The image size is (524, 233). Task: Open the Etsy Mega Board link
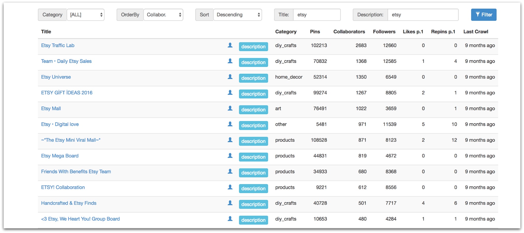(x=60, y=156)
